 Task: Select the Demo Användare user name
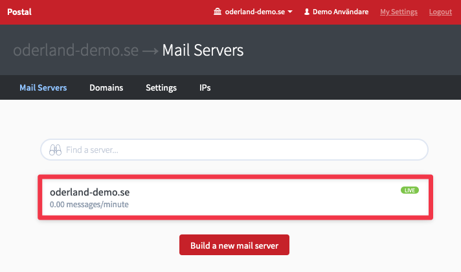[341, 12]
